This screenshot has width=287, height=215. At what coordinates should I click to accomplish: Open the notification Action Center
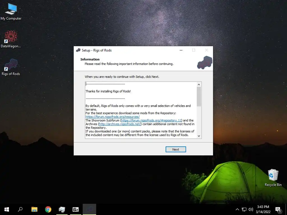(278, 209)
